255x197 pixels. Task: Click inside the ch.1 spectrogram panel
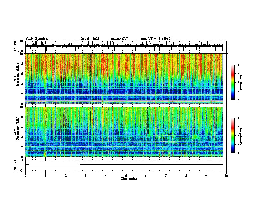[124, 79]
